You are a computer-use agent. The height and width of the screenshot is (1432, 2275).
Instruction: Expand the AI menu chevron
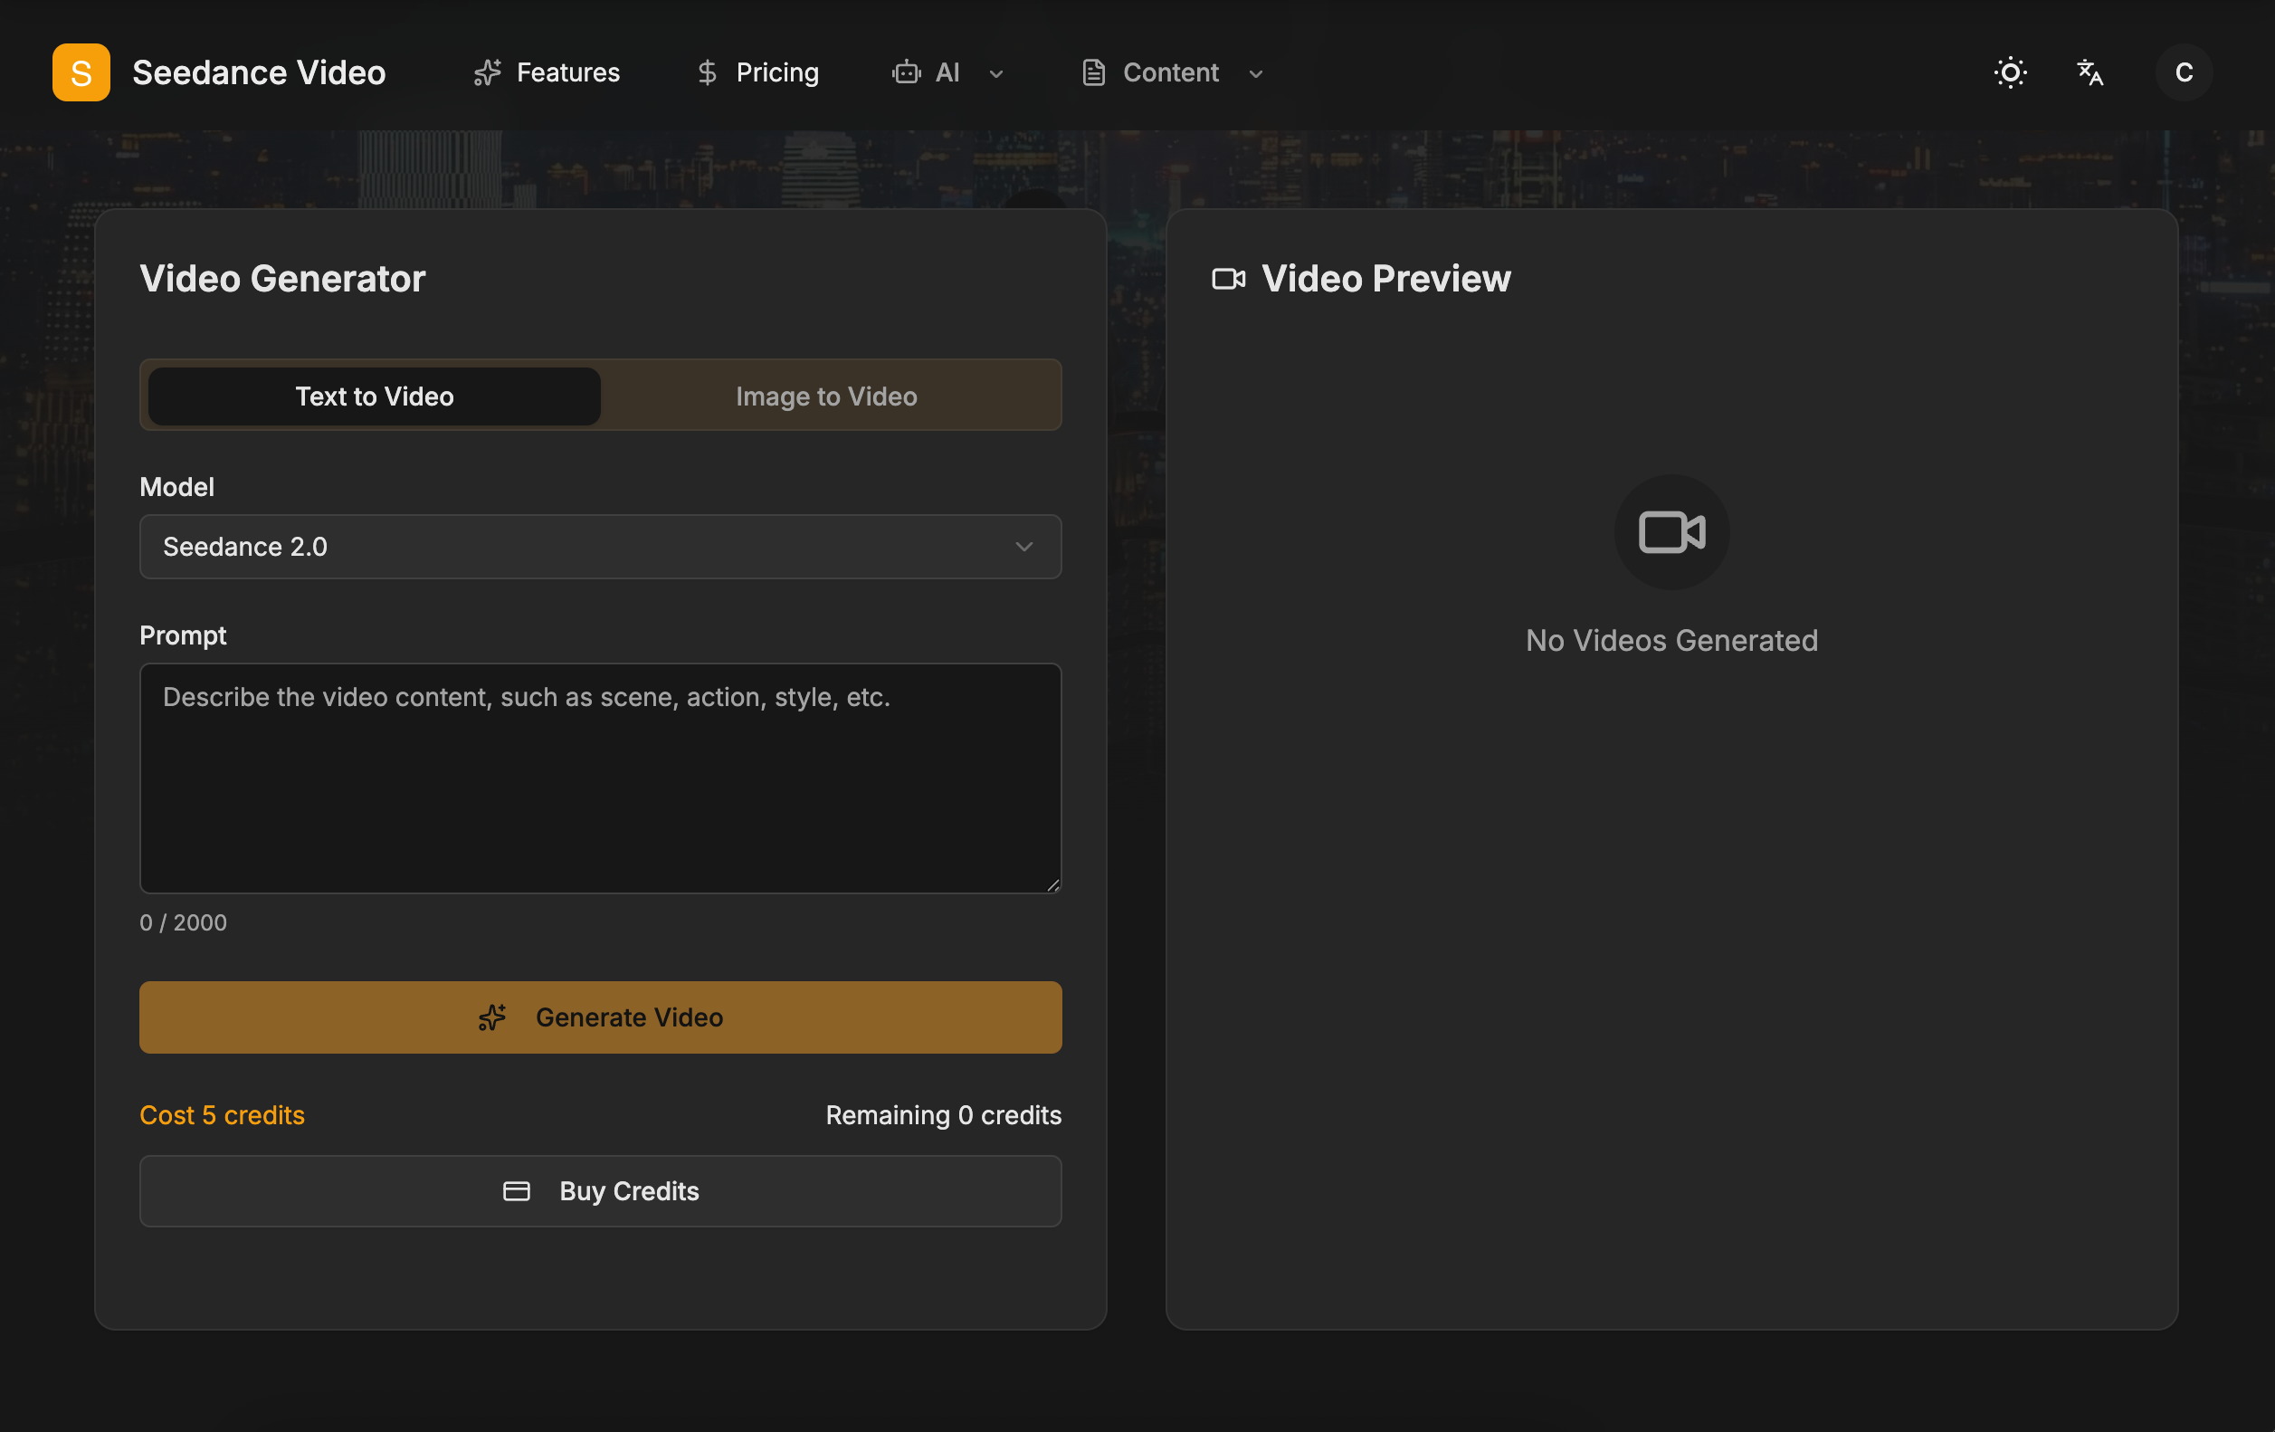[x=995, y=73]
